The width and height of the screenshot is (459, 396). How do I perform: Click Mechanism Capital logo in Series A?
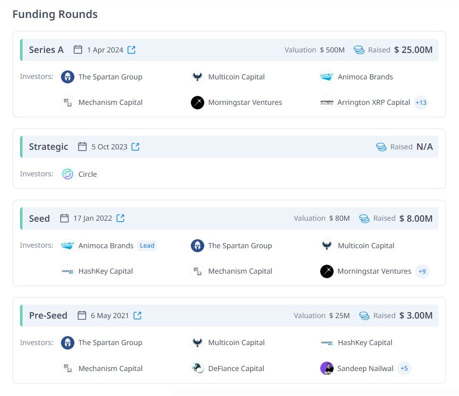point(67,102)
